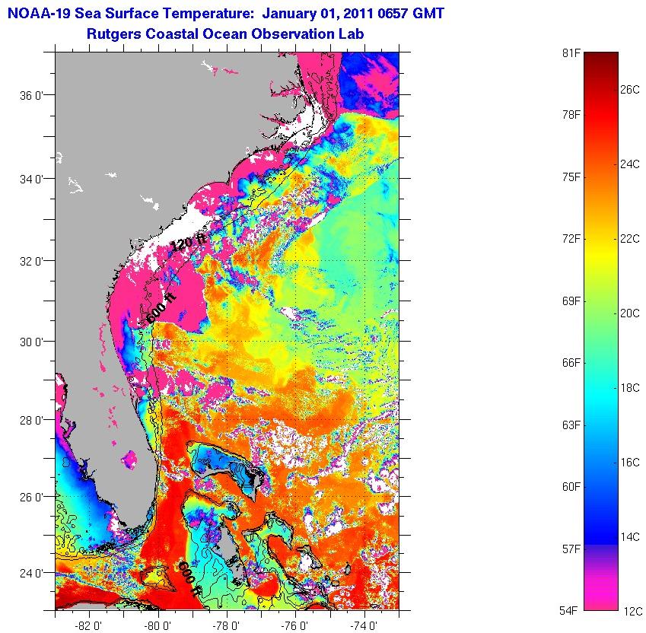Image resolution: width=646 pixels, height=633 pixels.
Task: Click the 26C colorbar label
Action: coord(630,89)
